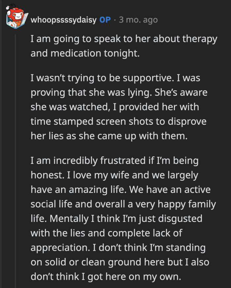Click the paragraph about therapy and medication
The image size is (231, 288).
[124, 46]
